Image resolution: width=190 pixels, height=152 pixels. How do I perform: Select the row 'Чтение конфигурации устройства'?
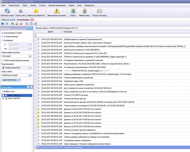pyautogui.click(x=112, y=78)
